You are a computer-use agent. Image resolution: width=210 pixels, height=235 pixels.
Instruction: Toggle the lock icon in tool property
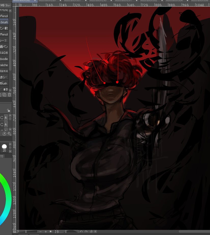coord(8,110)
